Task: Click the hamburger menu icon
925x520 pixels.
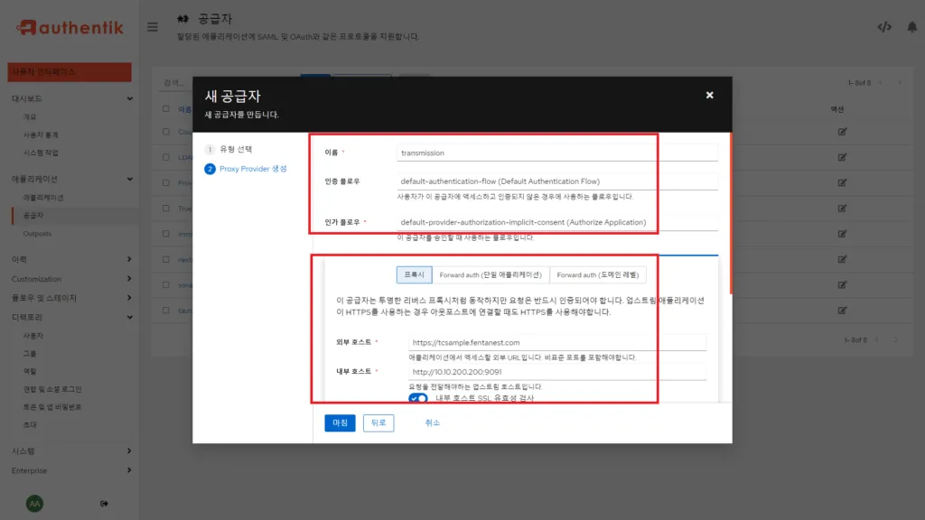Action: (152, 26)
